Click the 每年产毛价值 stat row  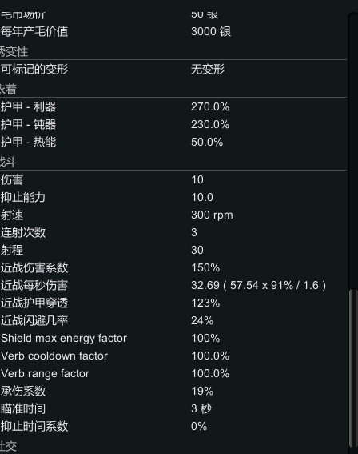click(x=173, y=31)
